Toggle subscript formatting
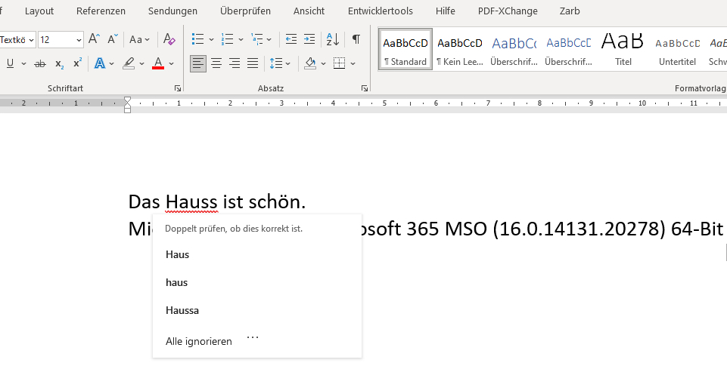The width and height of the screenshot is (727, 369). 59,64
